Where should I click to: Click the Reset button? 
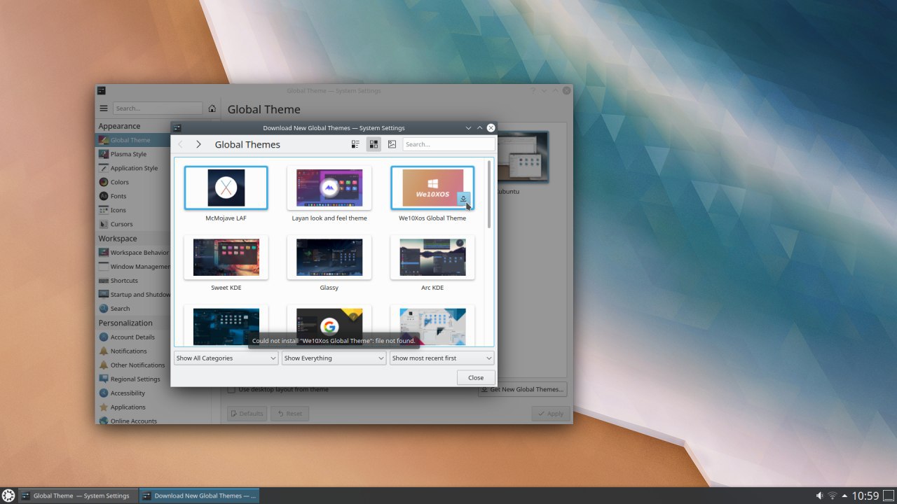click(x=289, y=414)
